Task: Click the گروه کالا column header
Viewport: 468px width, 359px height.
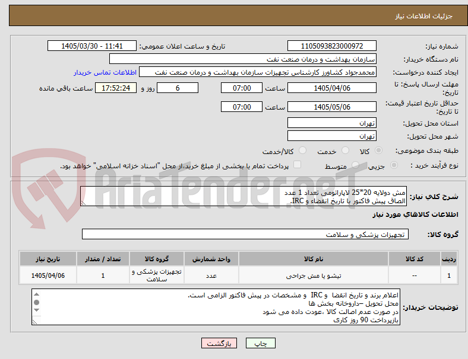Action: click(x=157, y=259)
